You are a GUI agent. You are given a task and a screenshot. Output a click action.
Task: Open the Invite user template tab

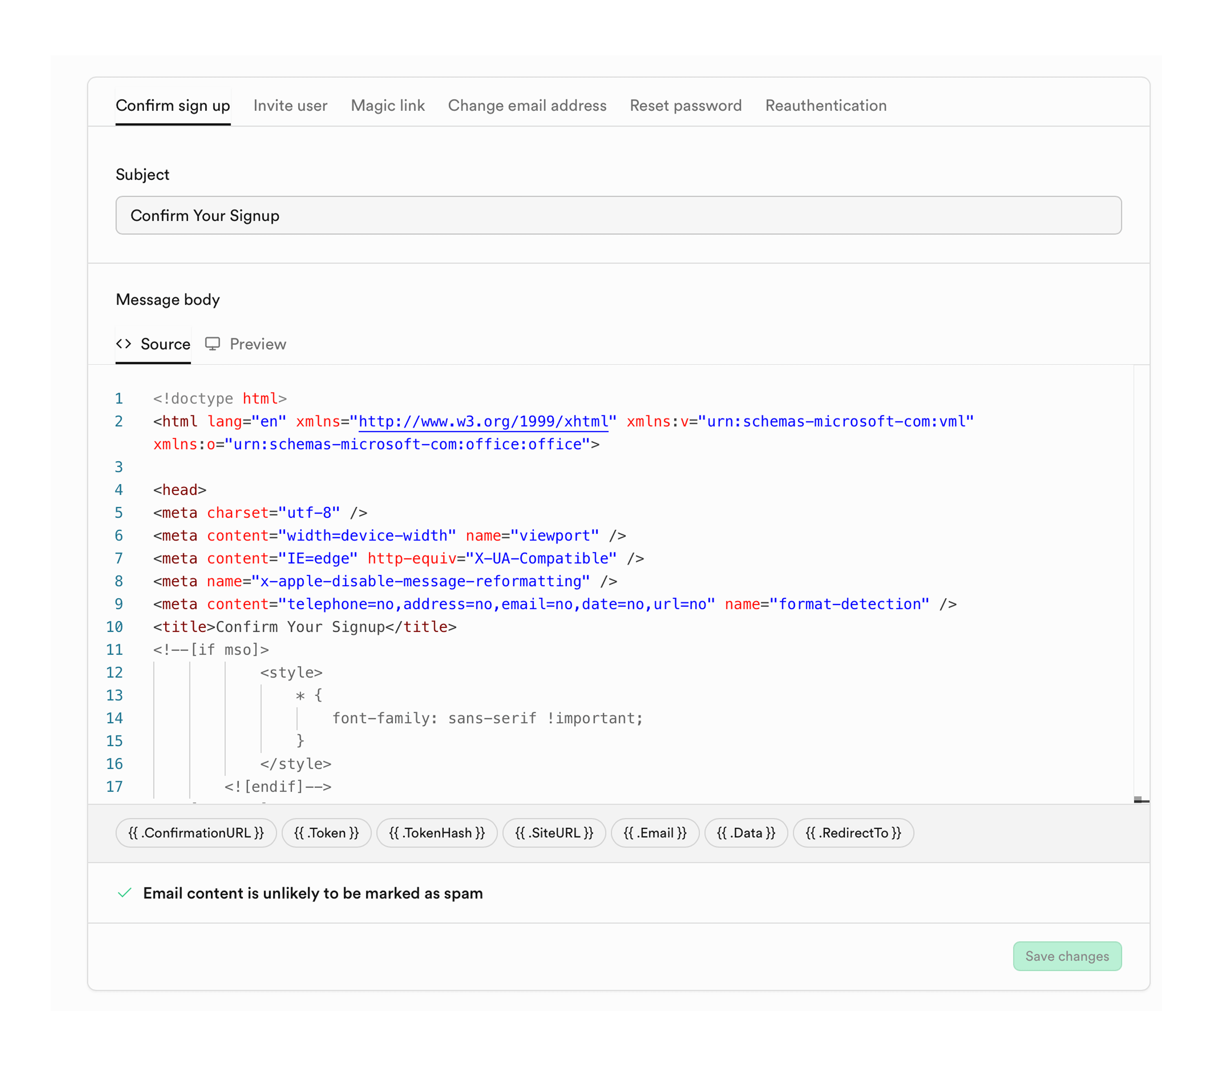(x=290, y=105)
